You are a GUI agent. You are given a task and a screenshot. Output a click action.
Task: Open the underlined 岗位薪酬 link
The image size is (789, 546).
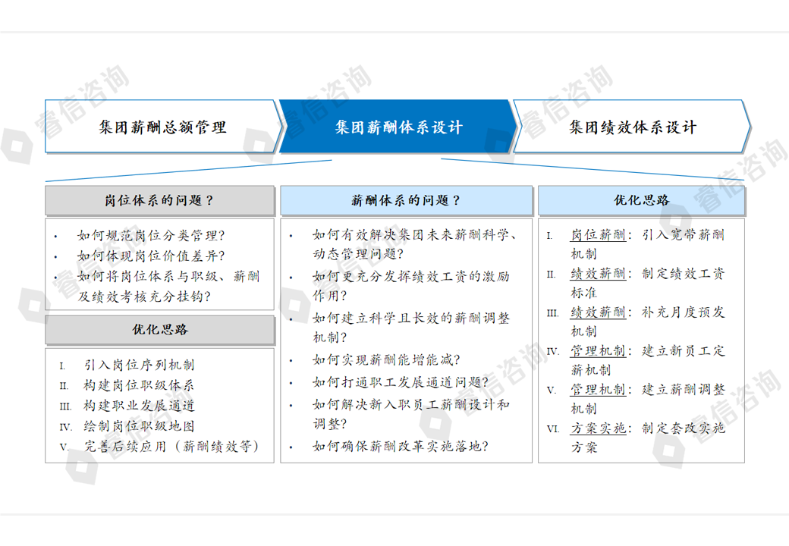point(598,235)
